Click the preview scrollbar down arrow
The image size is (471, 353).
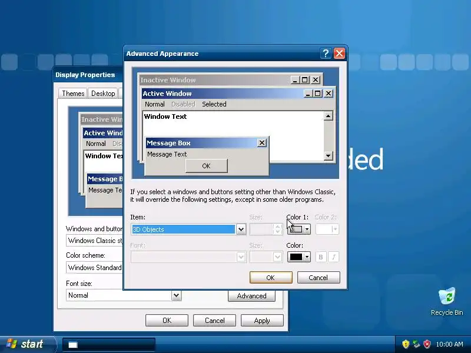329,155
